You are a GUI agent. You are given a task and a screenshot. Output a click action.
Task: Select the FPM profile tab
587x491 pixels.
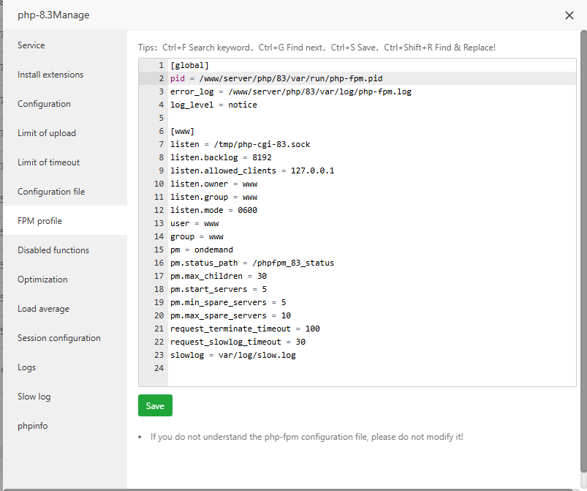39,221
